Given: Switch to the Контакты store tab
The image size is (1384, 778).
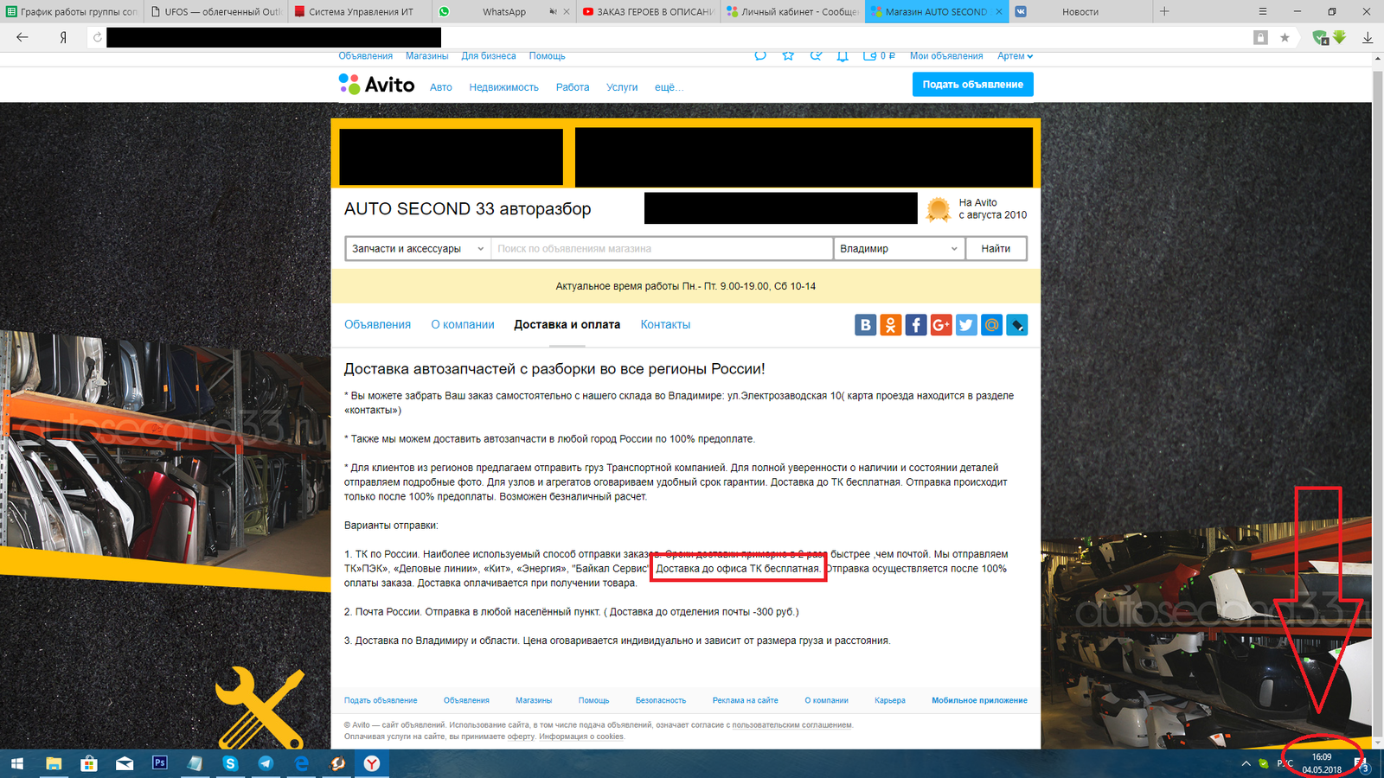Looking at the screenshot, I should 665,325.
